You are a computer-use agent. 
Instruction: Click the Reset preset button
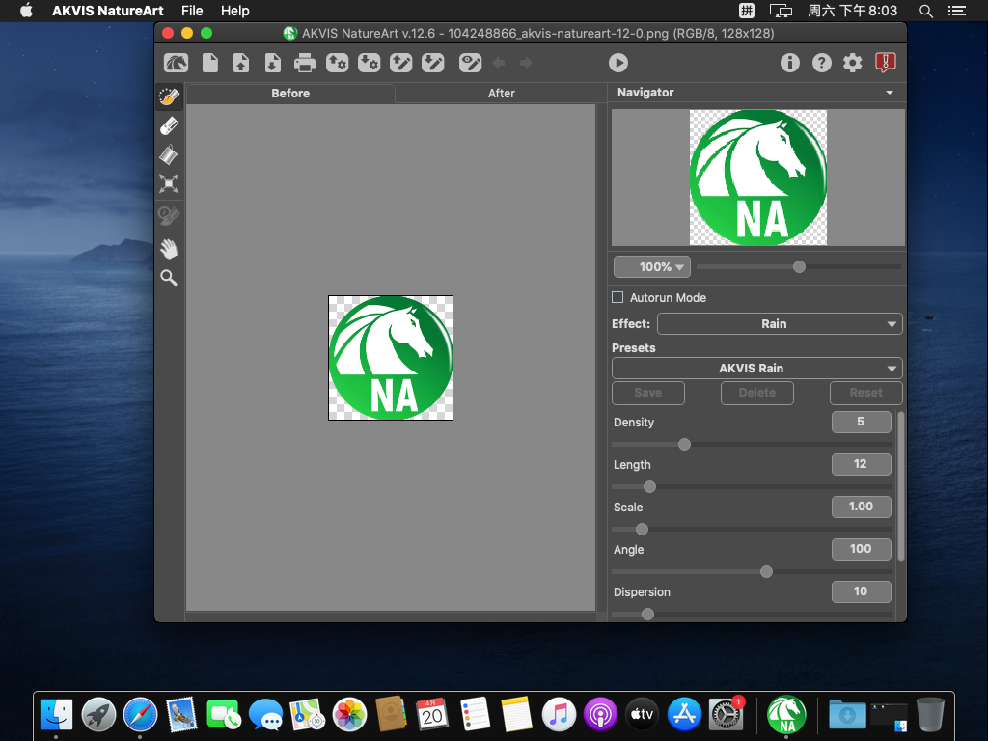point(865,393)
